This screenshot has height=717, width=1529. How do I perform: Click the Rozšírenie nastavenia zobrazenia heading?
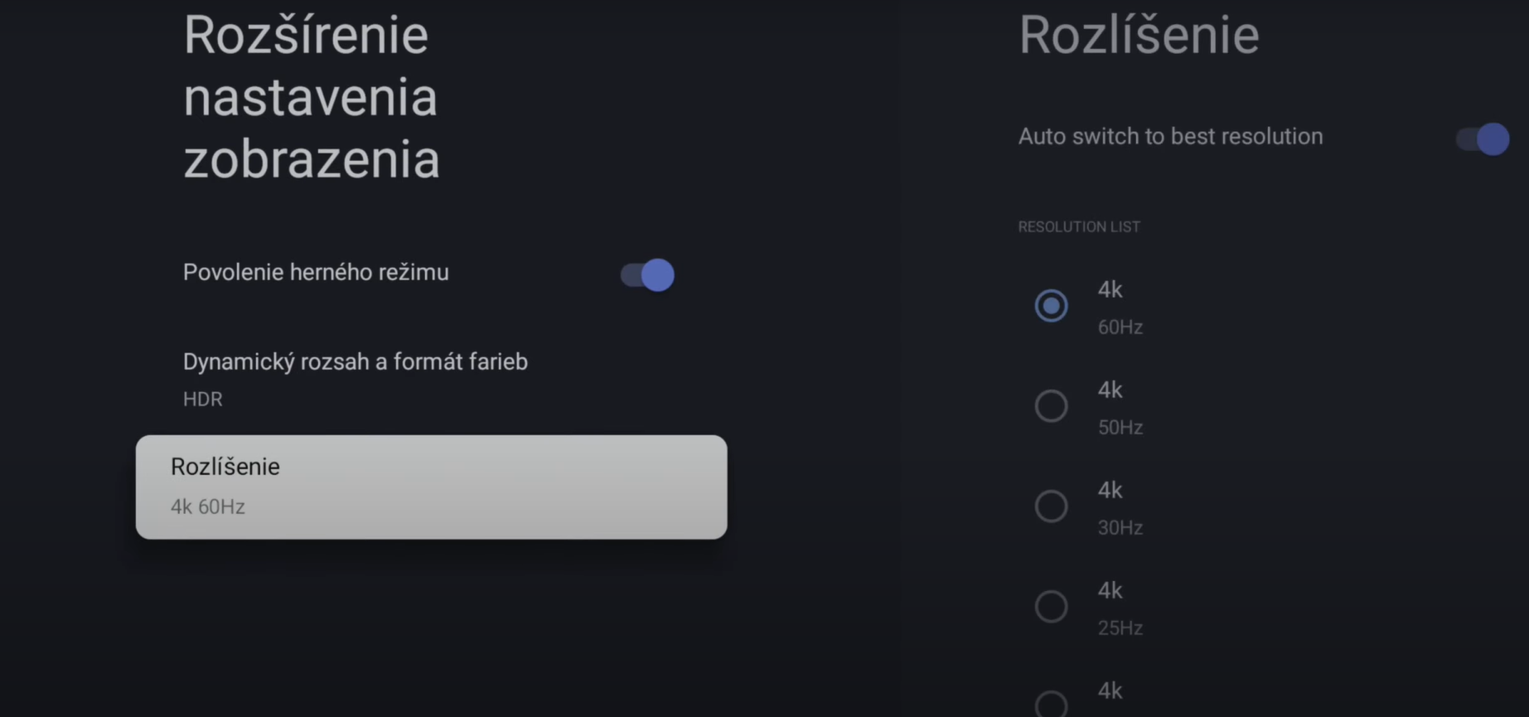coord(311,97)
